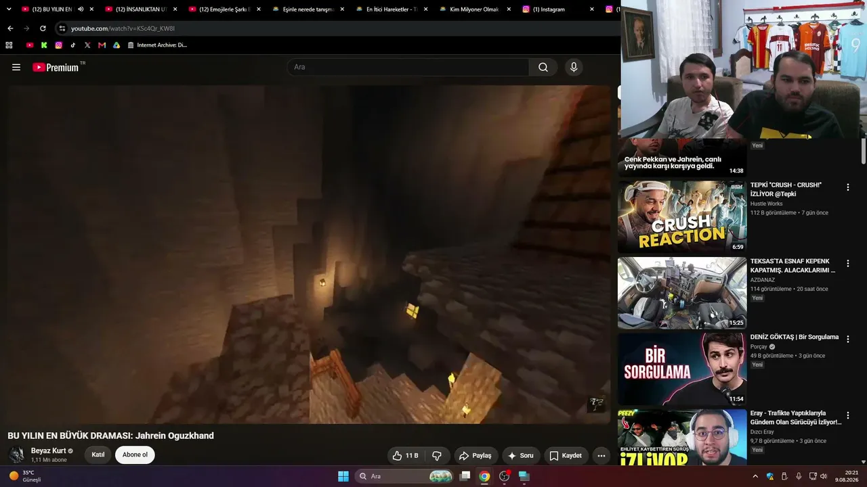This screenshot has height=487, width=867.
Task: View site information icon in address bar
Action: pyautogui.click(x=62, y=28)
